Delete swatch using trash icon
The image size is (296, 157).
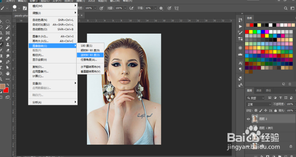pyautogui.click(x=290, y=84)
